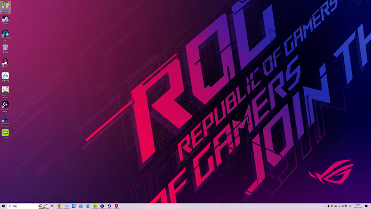The image size is (371, 209).
Task: Open the green app on the taskbar
Action: [95, 206]
